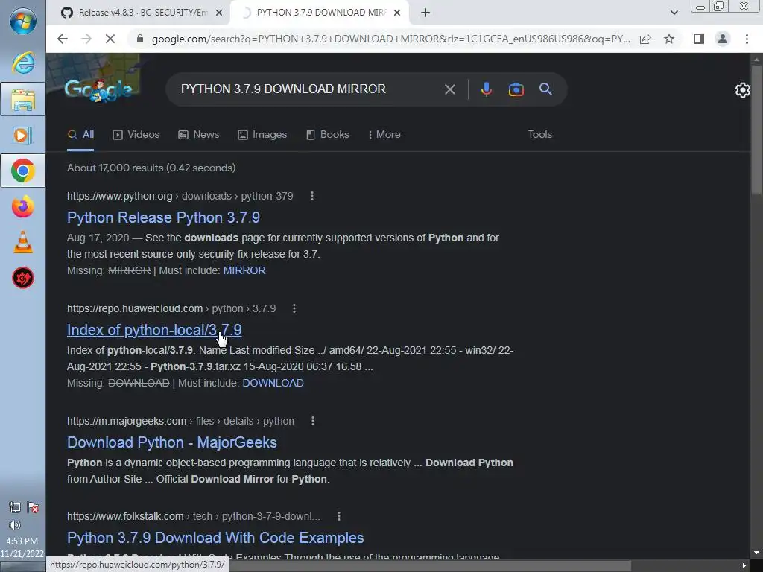Switch to Videos results
The image size is (763, 572).
(x=136, y=135)
